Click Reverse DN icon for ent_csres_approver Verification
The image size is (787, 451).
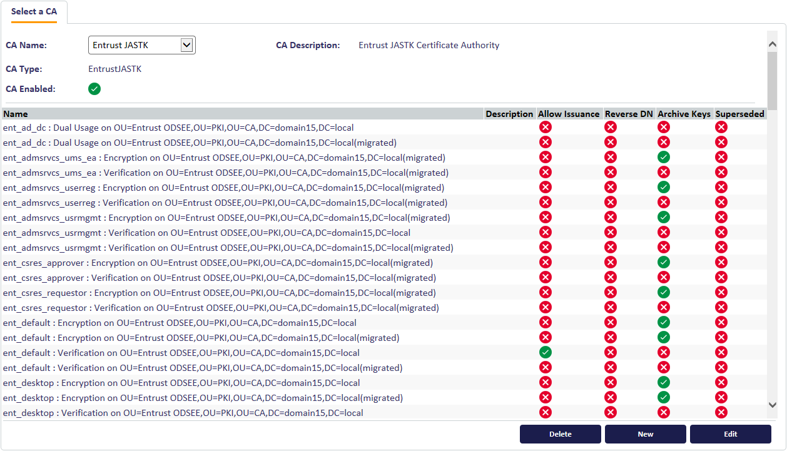pyautogui.click(x=611, y=277)
